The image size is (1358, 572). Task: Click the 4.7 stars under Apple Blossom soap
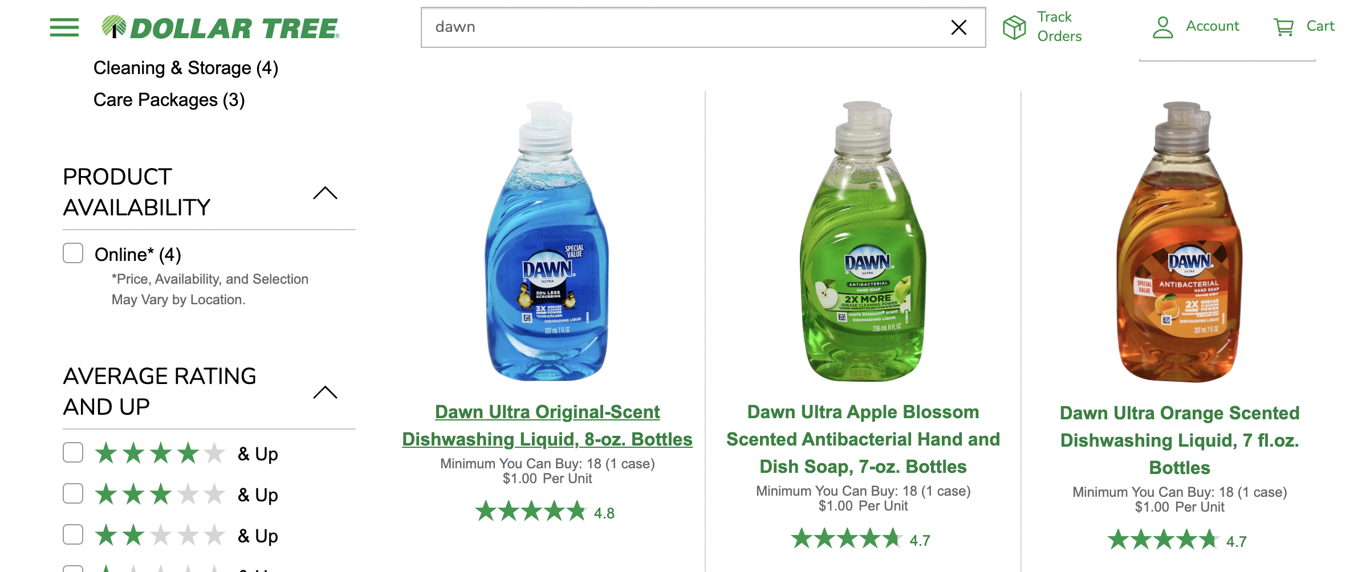point(860,539)
